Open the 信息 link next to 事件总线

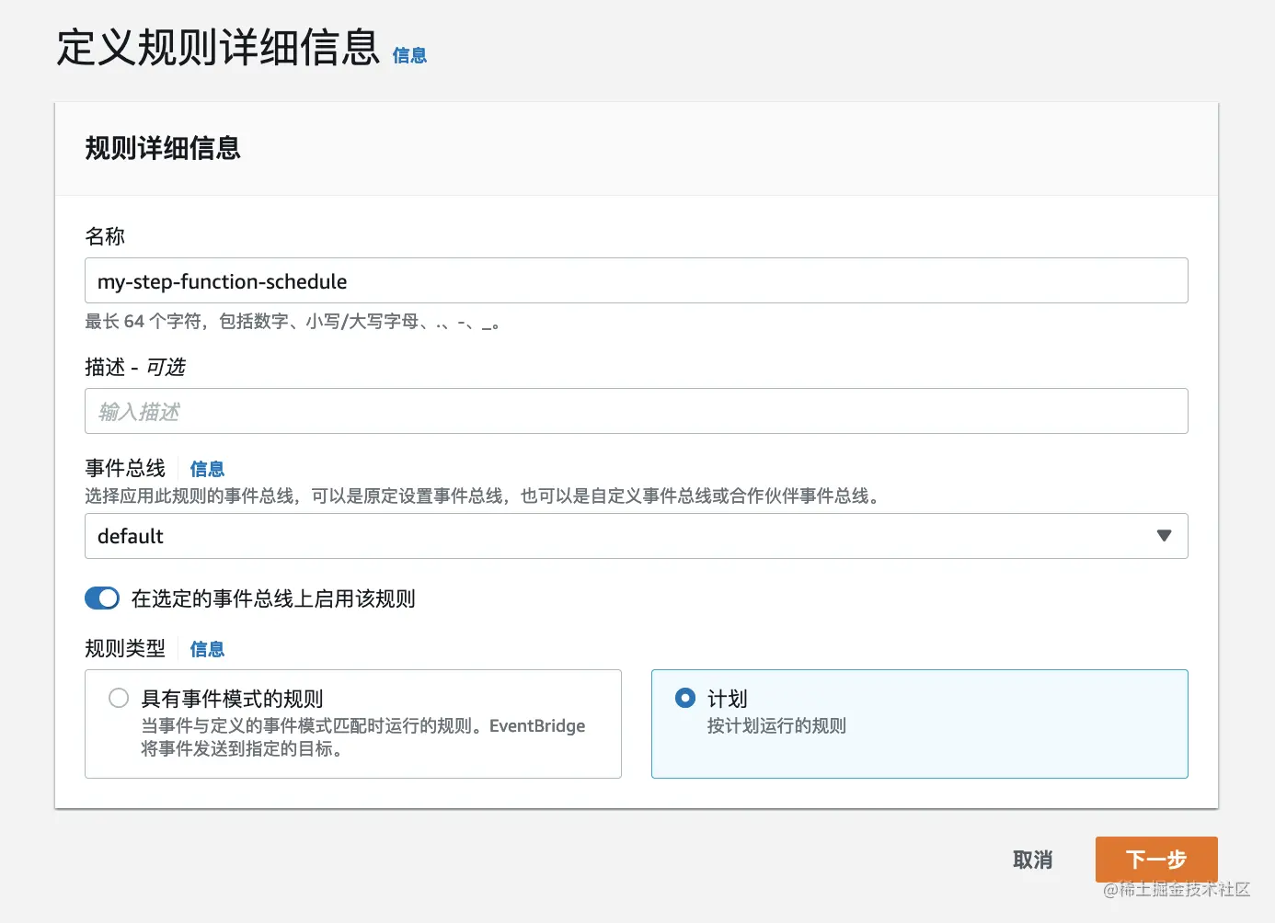(207, 469)
